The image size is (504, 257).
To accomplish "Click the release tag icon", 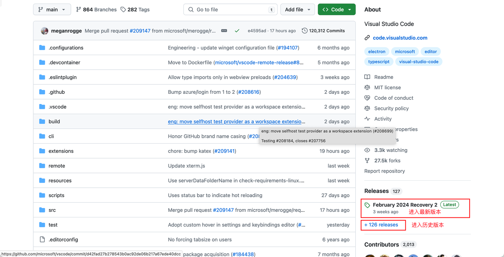I will tap(367, 205).
